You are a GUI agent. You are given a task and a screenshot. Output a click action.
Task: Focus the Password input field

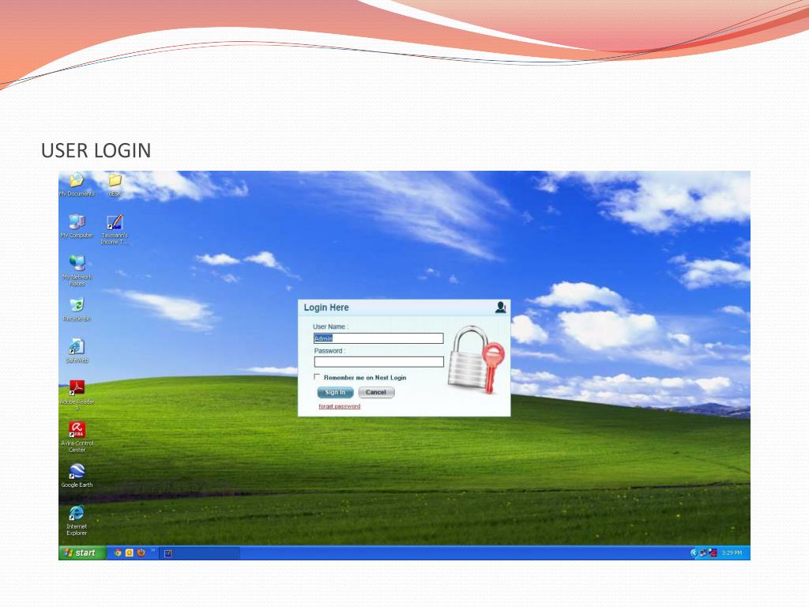[378, 362]
